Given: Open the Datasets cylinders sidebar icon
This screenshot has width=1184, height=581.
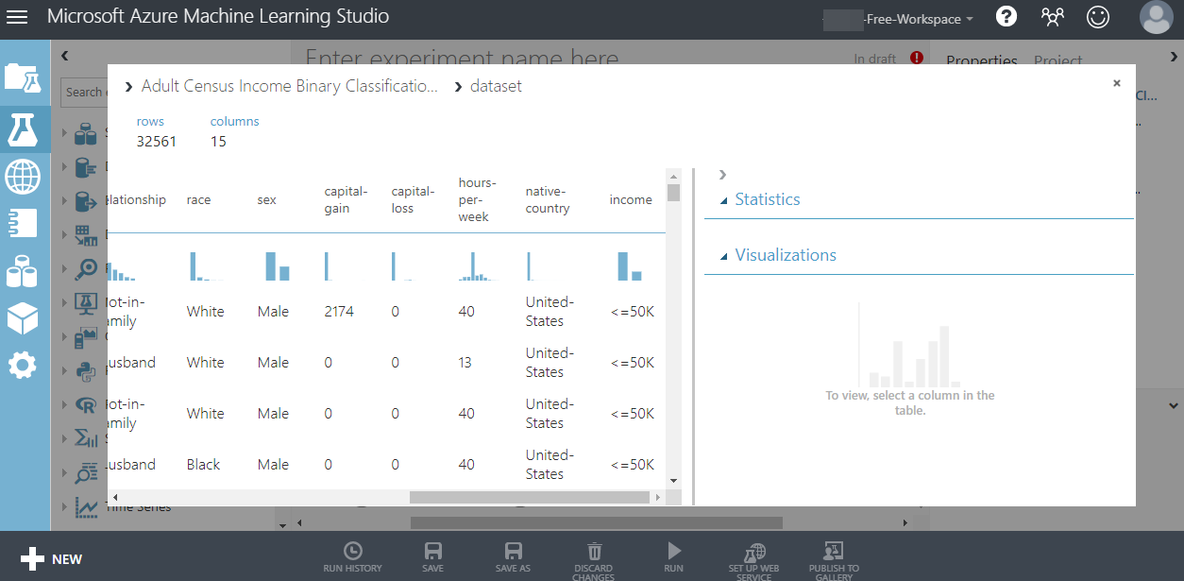Looking at the screenshot, I should coord(23,271).
